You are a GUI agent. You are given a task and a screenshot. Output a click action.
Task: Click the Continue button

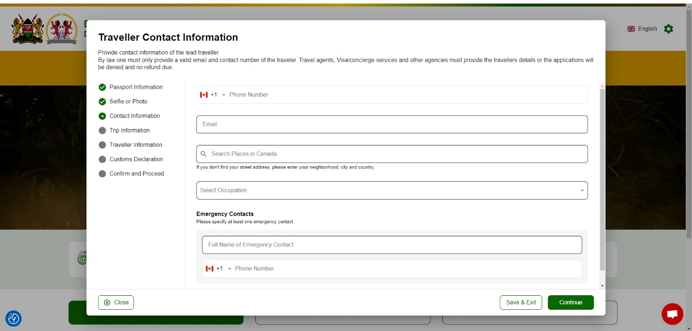click(x=570, y=302)
